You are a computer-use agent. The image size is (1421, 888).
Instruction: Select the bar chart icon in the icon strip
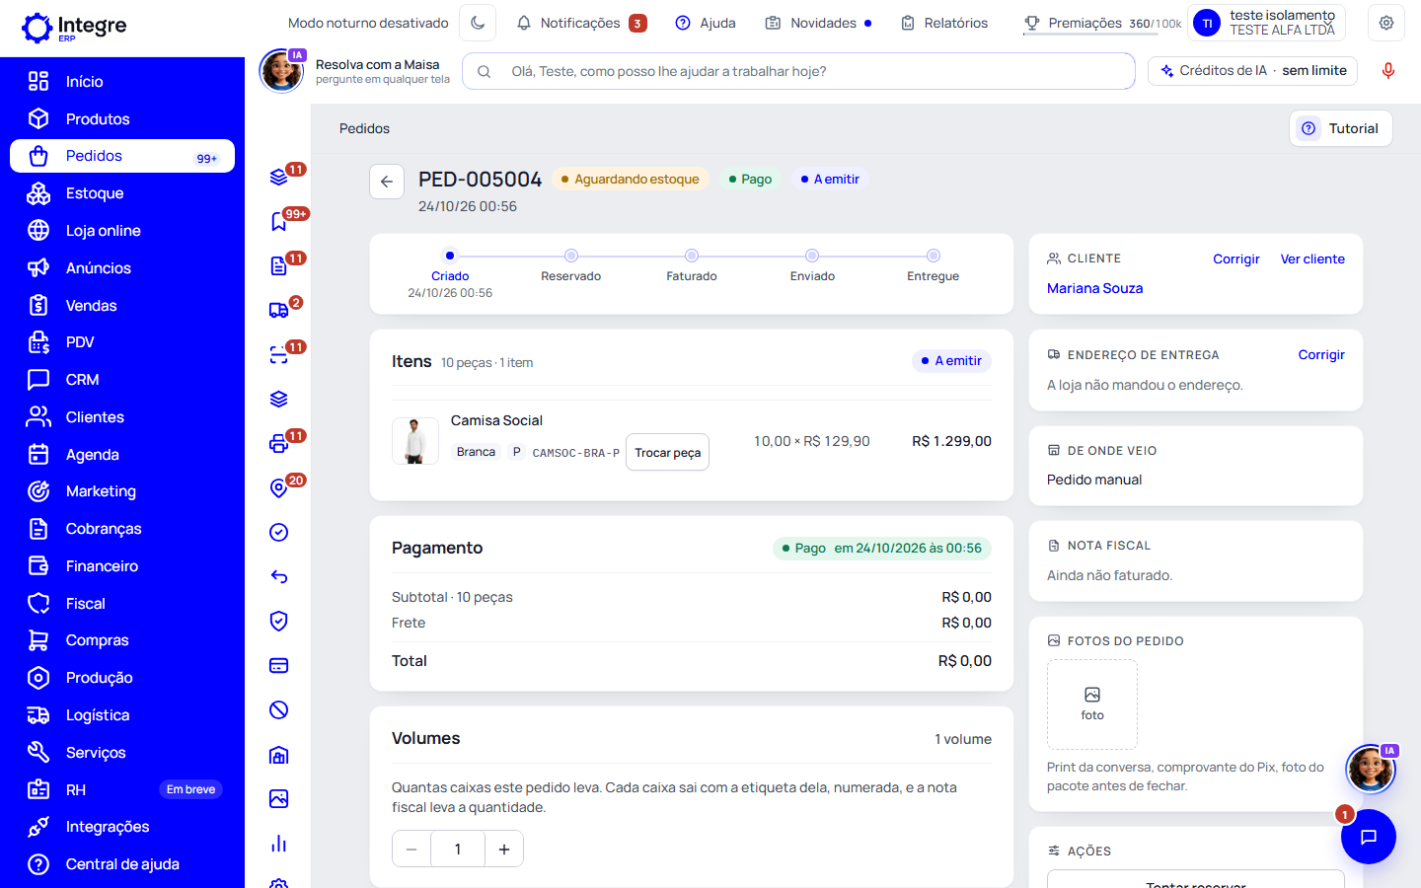279,844
